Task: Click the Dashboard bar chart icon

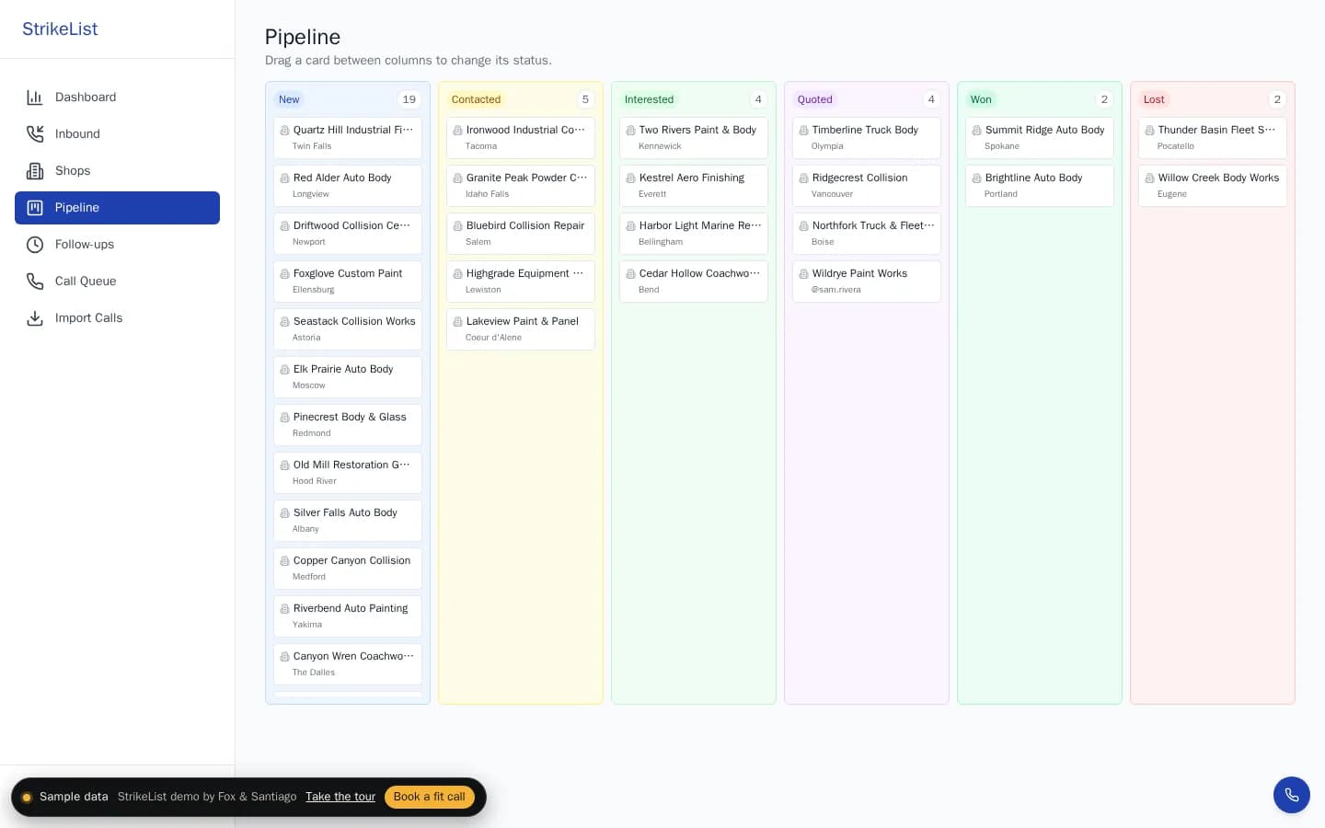Action: tap(35, 98)
